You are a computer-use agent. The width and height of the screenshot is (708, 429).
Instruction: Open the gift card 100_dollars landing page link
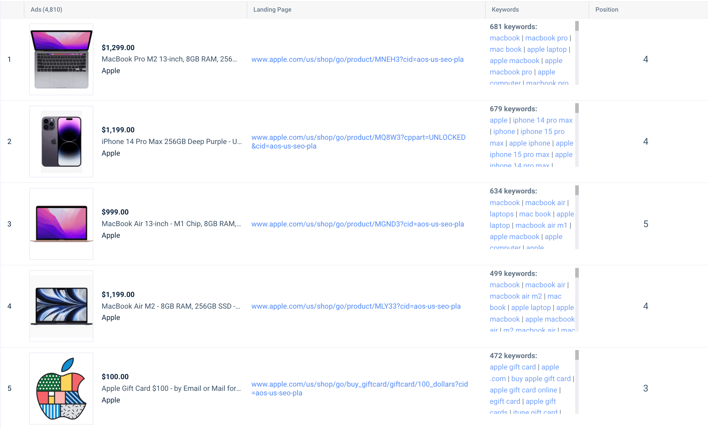pos(360,388)
